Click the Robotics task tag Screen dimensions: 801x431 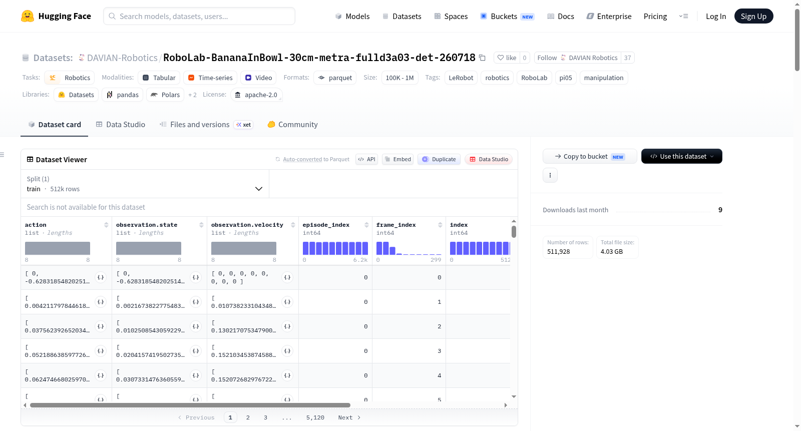tap(70, 78)
